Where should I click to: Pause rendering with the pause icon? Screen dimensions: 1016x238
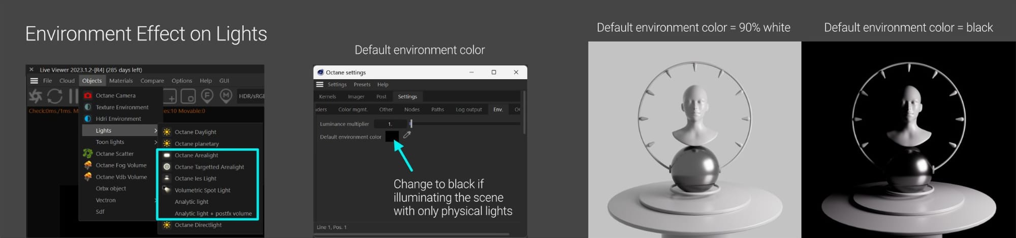74,96
